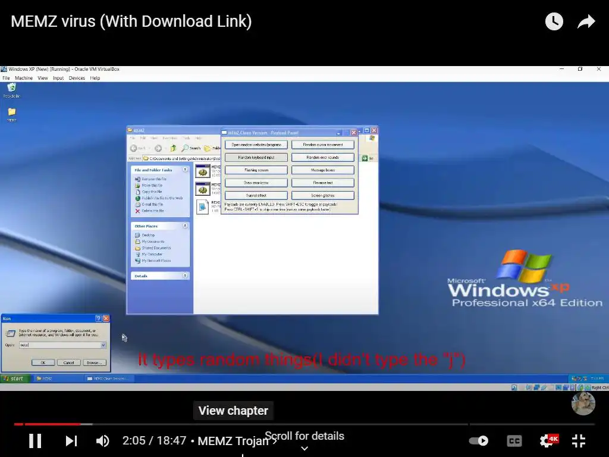Click Run dialog help question mark
This screenshot has width=609, height=457.
(98, 318)
